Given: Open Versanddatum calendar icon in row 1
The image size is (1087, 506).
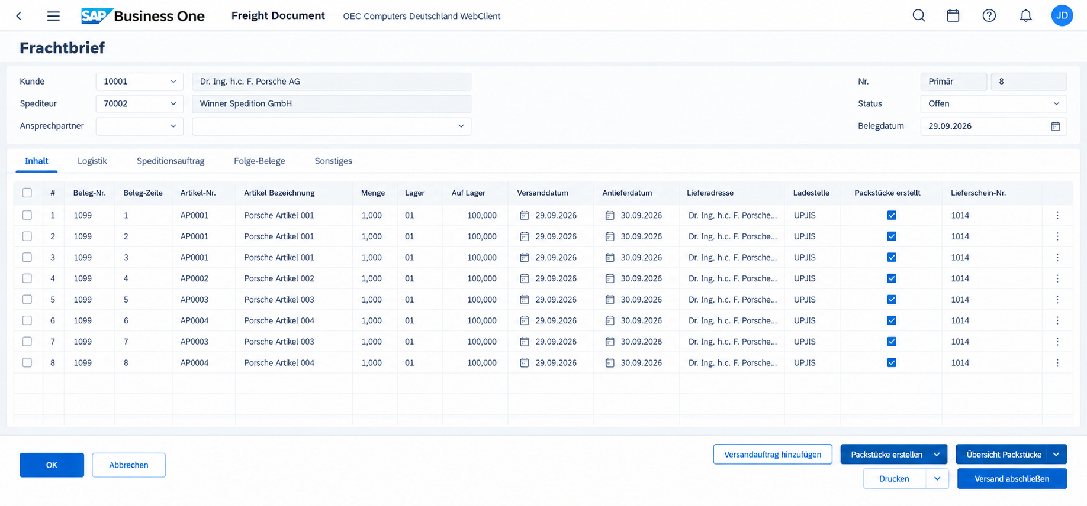Looking at the screenshot, I should (525, 216).
